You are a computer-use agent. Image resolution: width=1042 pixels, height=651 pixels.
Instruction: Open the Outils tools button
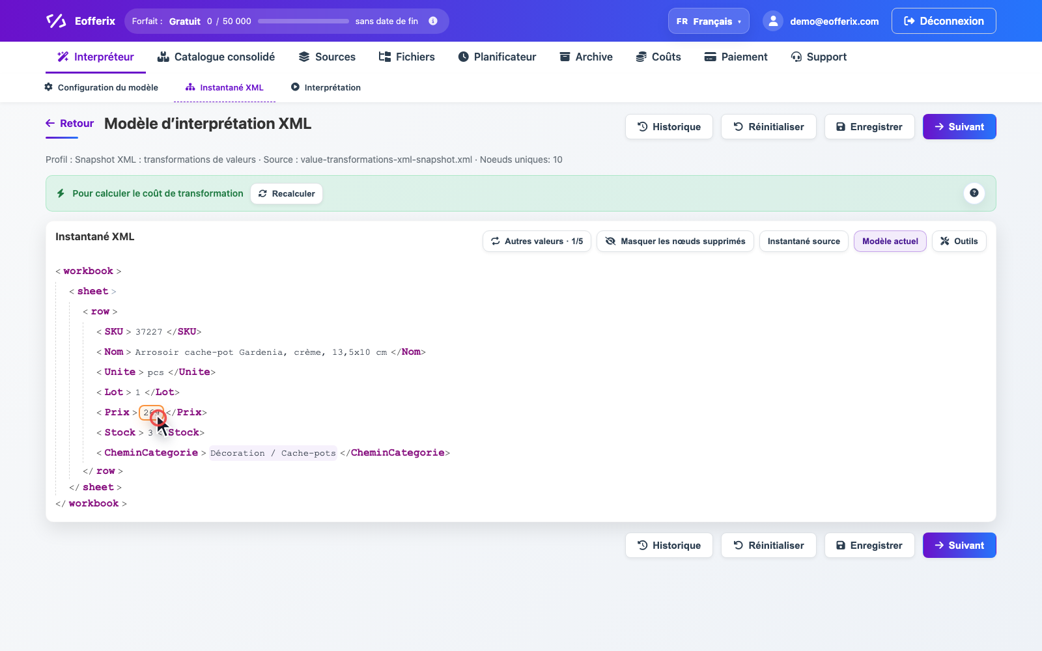[x=959, y=241]
